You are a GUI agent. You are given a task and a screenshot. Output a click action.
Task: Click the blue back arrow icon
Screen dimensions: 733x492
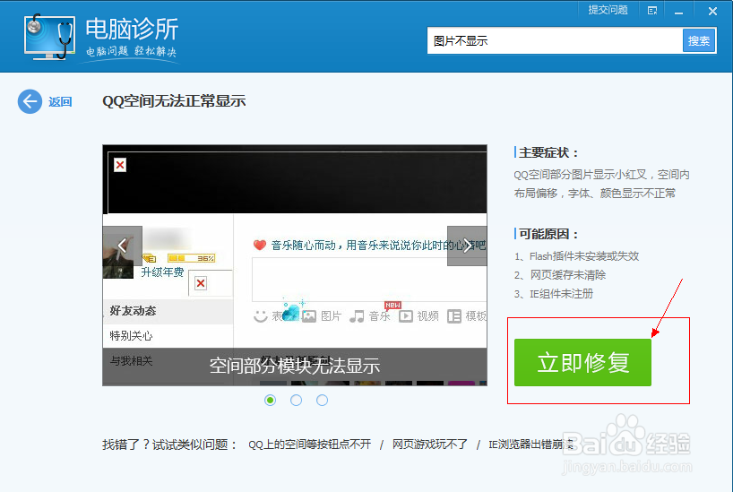30,101
